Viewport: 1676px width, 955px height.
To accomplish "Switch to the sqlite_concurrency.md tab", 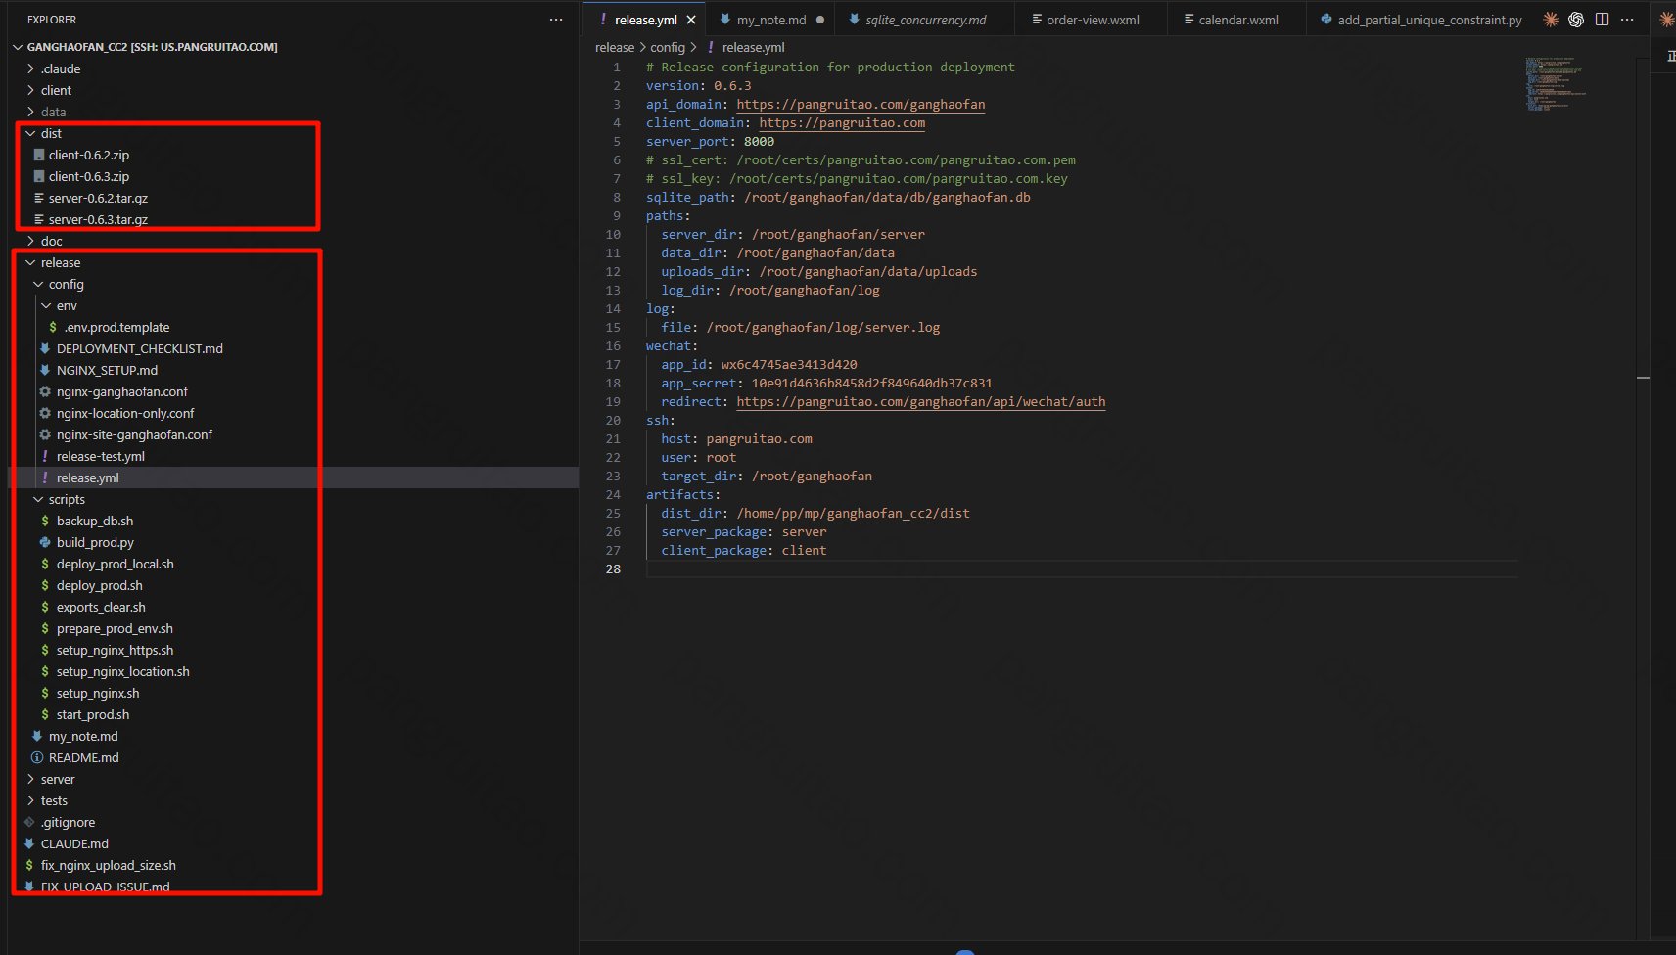I will pos(925,20).
